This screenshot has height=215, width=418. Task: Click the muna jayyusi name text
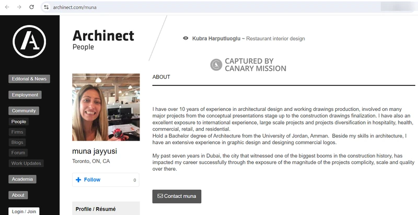point(95,151)
